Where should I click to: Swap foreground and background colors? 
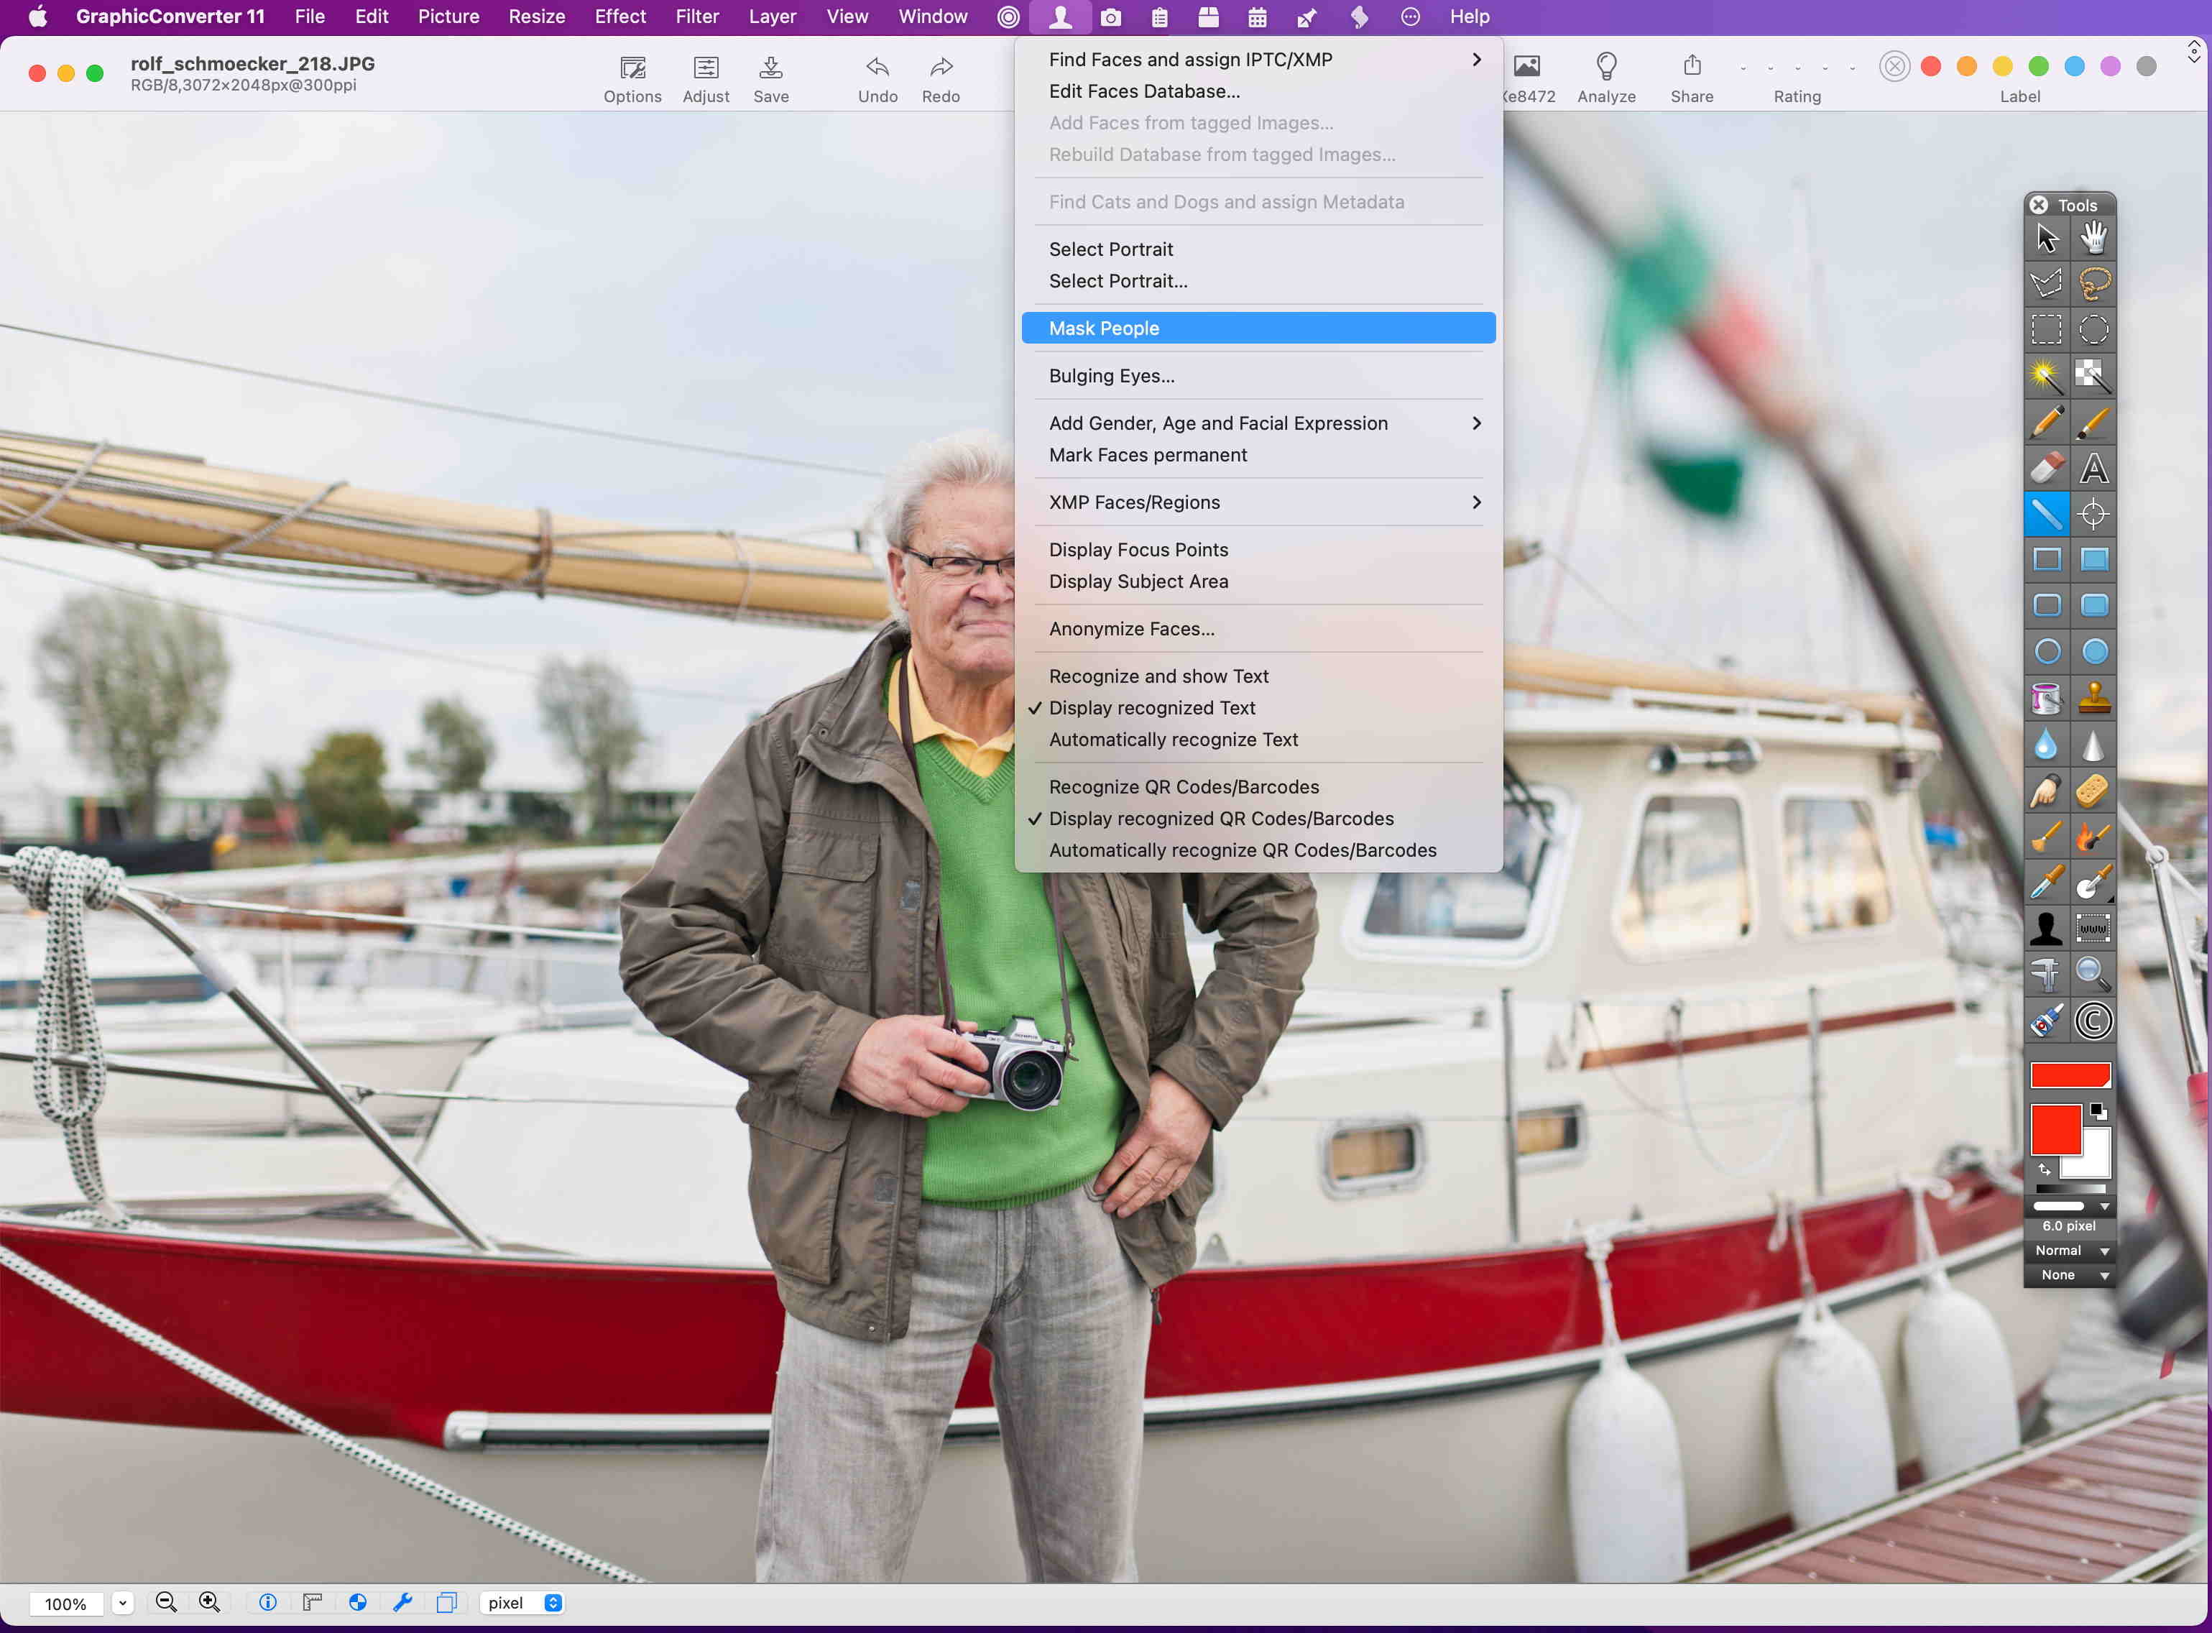(2044, 1169)
